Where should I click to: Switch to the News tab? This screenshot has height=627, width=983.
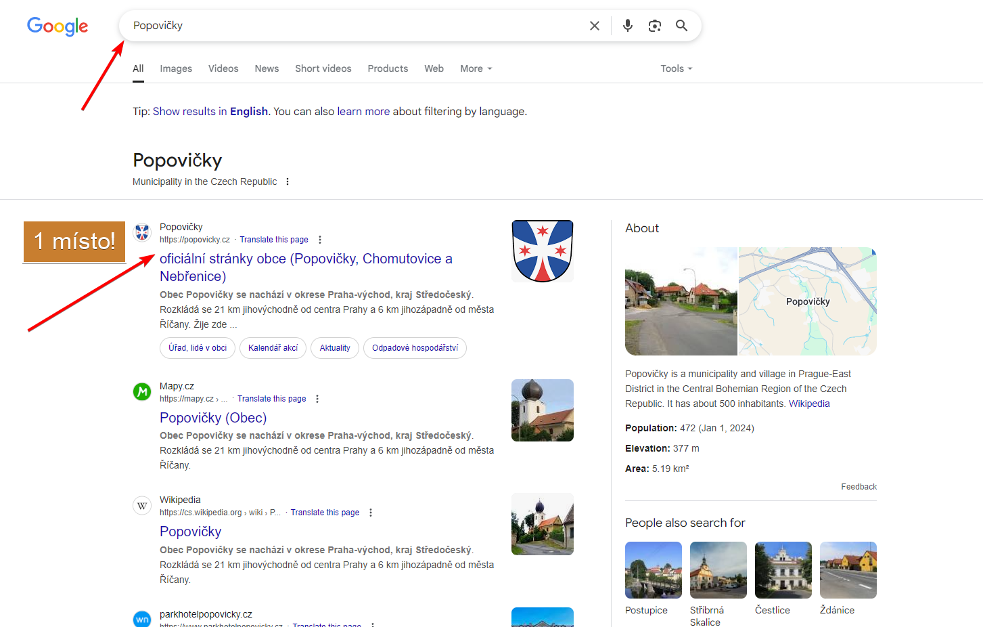267,68
